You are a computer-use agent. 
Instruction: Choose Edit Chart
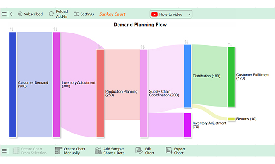[x=150, y=150]
